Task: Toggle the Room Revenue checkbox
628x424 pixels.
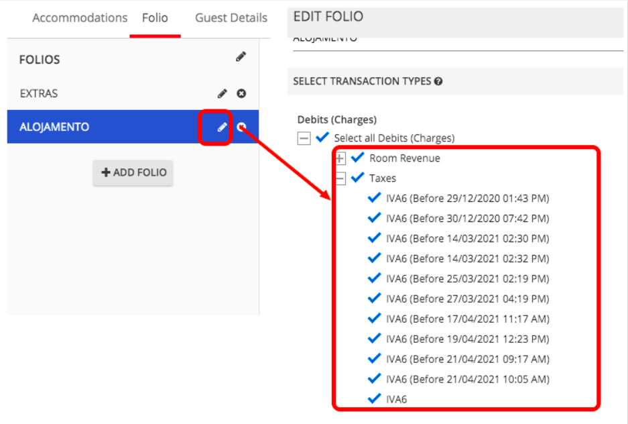Action: pos(357,158)
